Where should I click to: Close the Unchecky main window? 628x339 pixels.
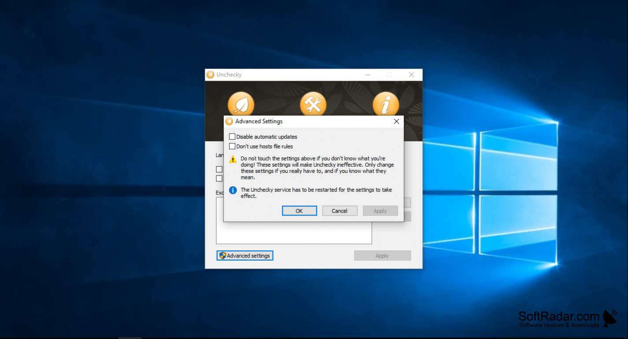[411, 75]
